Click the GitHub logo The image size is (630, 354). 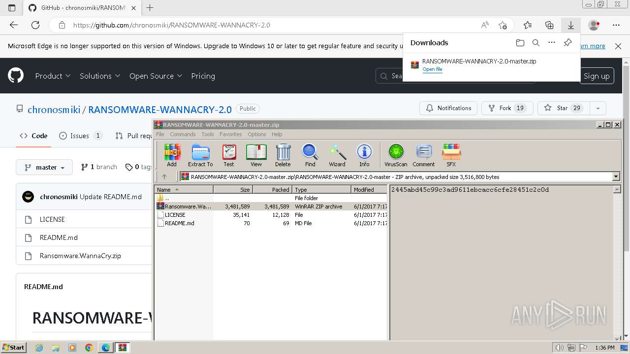pos(16,76)
